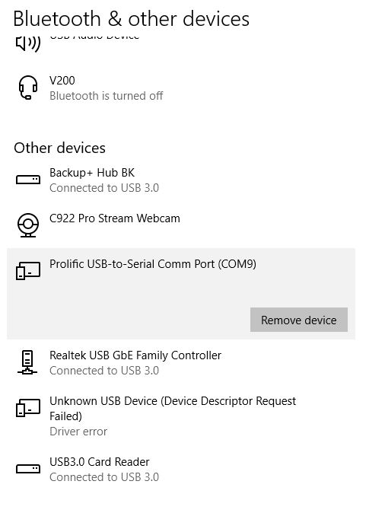Click the Prolific USB-to-Serial device icon
This screenshot has width=385, height=513.
point(28,270)
